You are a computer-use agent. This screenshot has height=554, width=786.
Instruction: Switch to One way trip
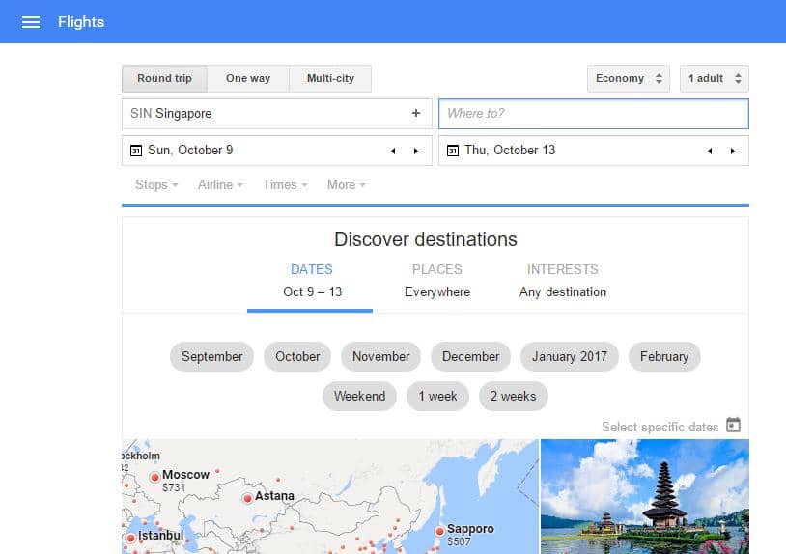(248, 78)
